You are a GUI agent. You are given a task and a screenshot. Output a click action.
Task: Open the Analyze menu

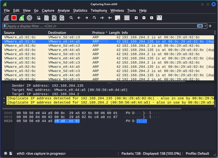pos(64,11)
